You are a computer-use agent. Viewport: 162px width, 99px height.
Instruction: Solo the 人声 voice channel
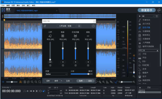click(x=50, y=65)
